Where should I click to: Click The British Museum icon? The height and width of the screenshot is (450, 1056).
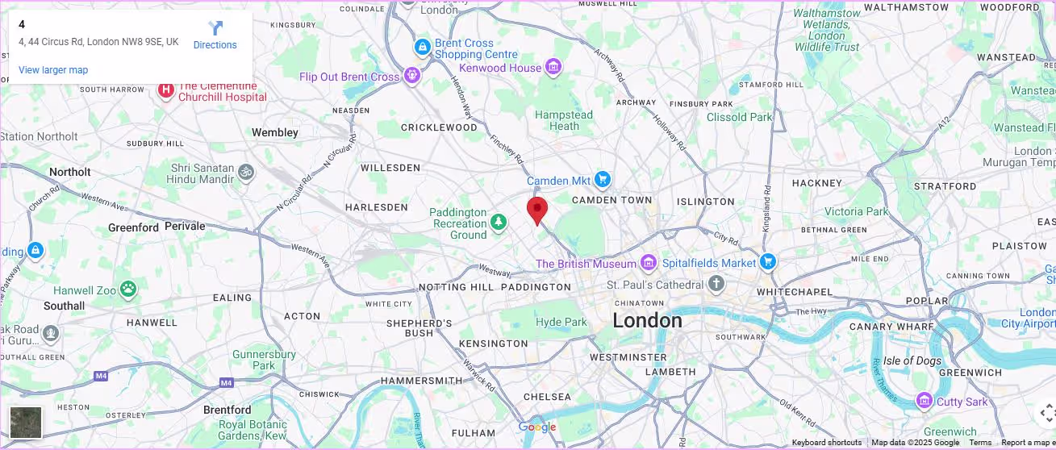pos(648,263)
